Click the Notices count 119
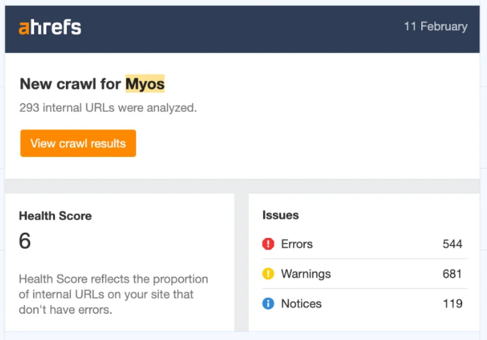 point(453,304)
